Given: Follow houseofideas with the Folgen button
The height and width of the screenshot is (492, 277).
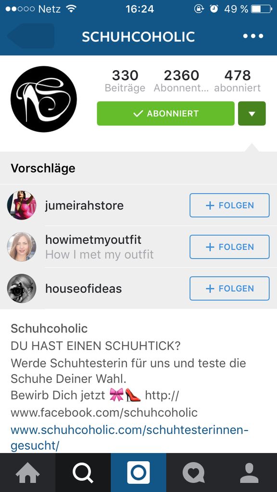Looking at the screenshot, I should pos(229,288).
